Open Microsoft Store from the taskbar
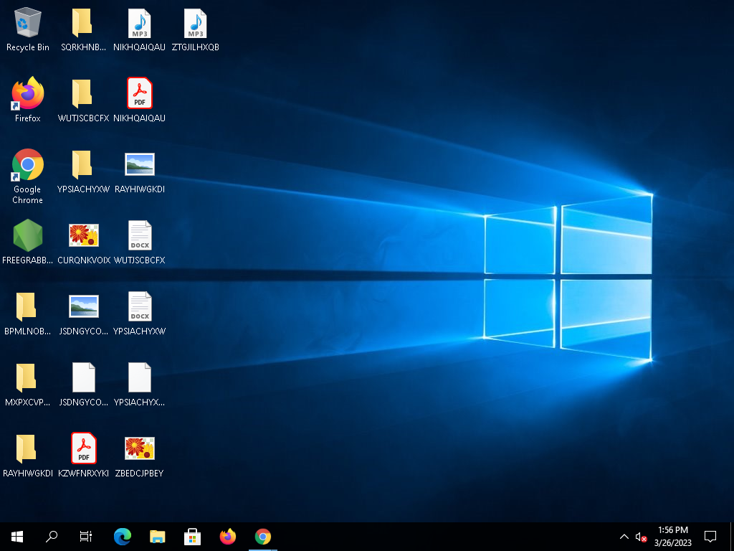734x551 pixels. (193, 536)
